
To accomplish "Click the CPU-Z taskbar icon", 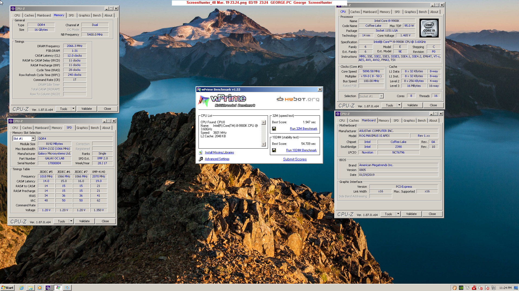I will click(48, 288).
